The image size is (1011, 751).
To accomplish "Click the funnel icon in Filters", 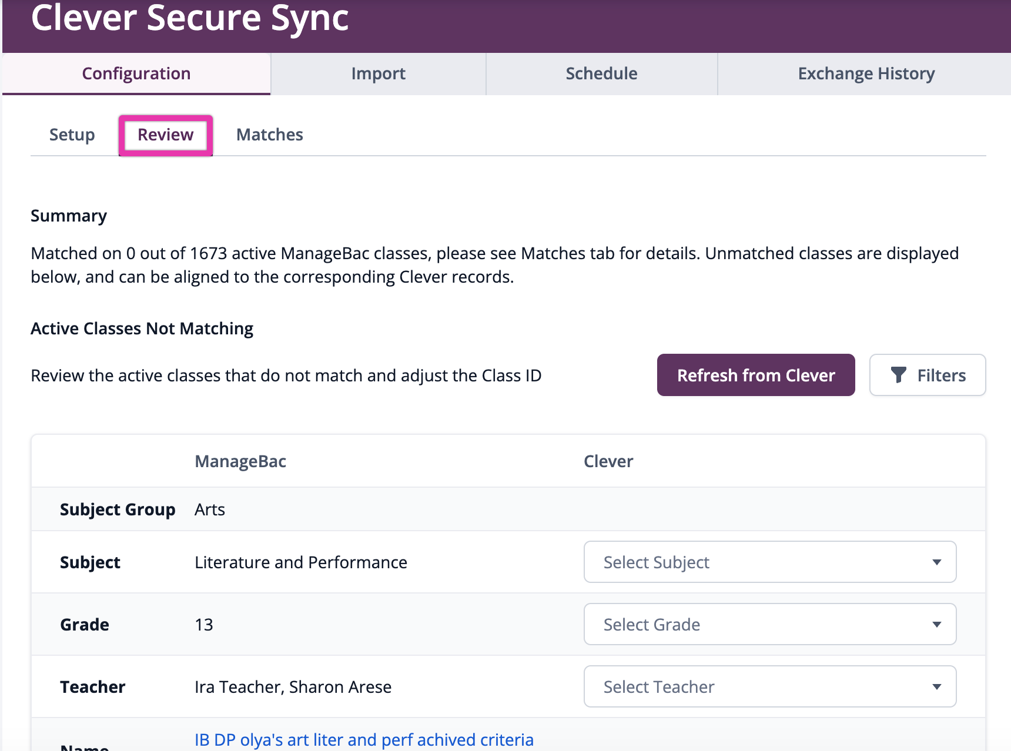I will click(898, 375).
